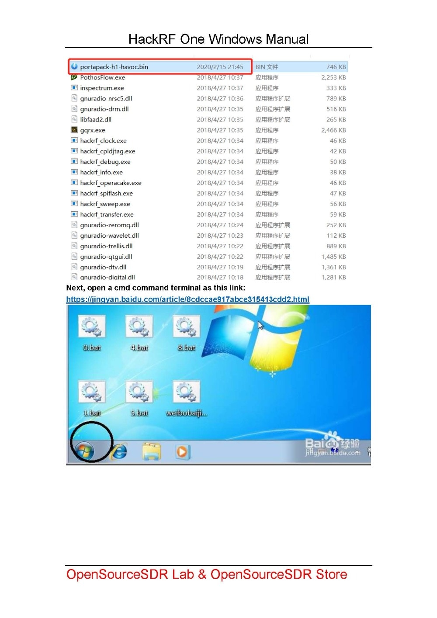Click the 1,485 KB size cell

(x=333, y=257)
